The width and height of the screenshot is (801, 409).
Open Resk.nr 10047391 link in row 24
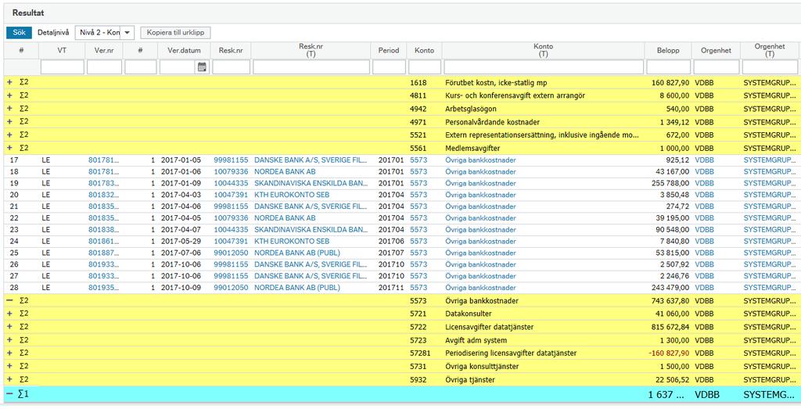point(231,241)
